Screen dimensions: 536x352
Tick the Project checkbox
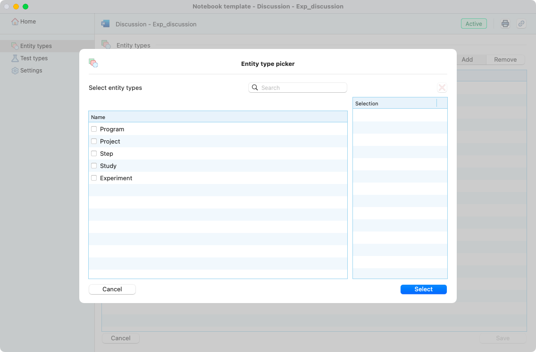pos(94,141)
